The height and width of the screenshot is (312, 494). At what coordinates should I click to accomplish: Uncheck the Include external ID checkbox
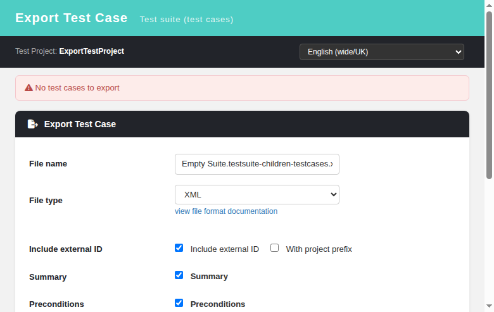coord(179,248)
